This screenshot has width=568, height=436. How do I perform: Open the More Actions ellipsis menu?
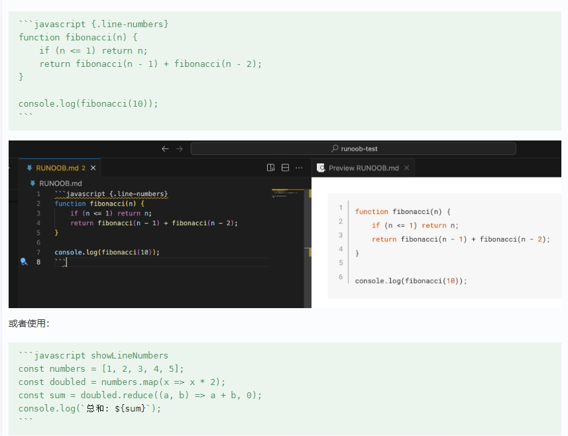301,168
